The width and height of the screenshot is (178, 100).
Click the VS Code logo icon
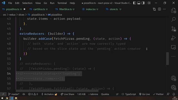coord(3,3)
